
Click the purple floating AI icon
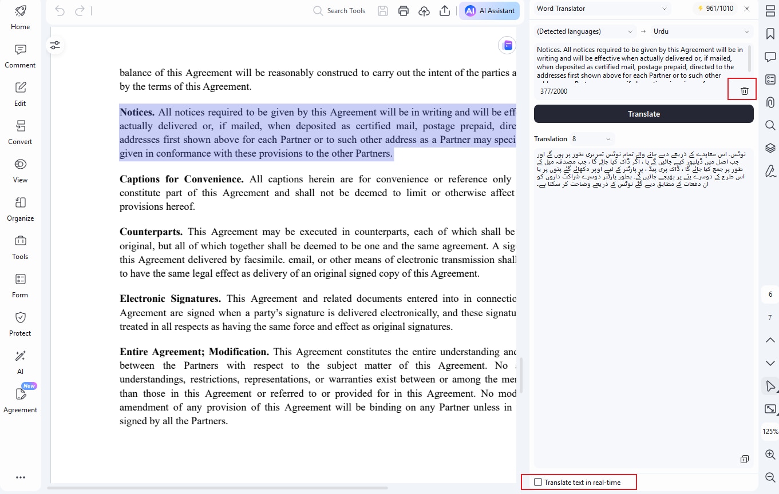point(507,45)
